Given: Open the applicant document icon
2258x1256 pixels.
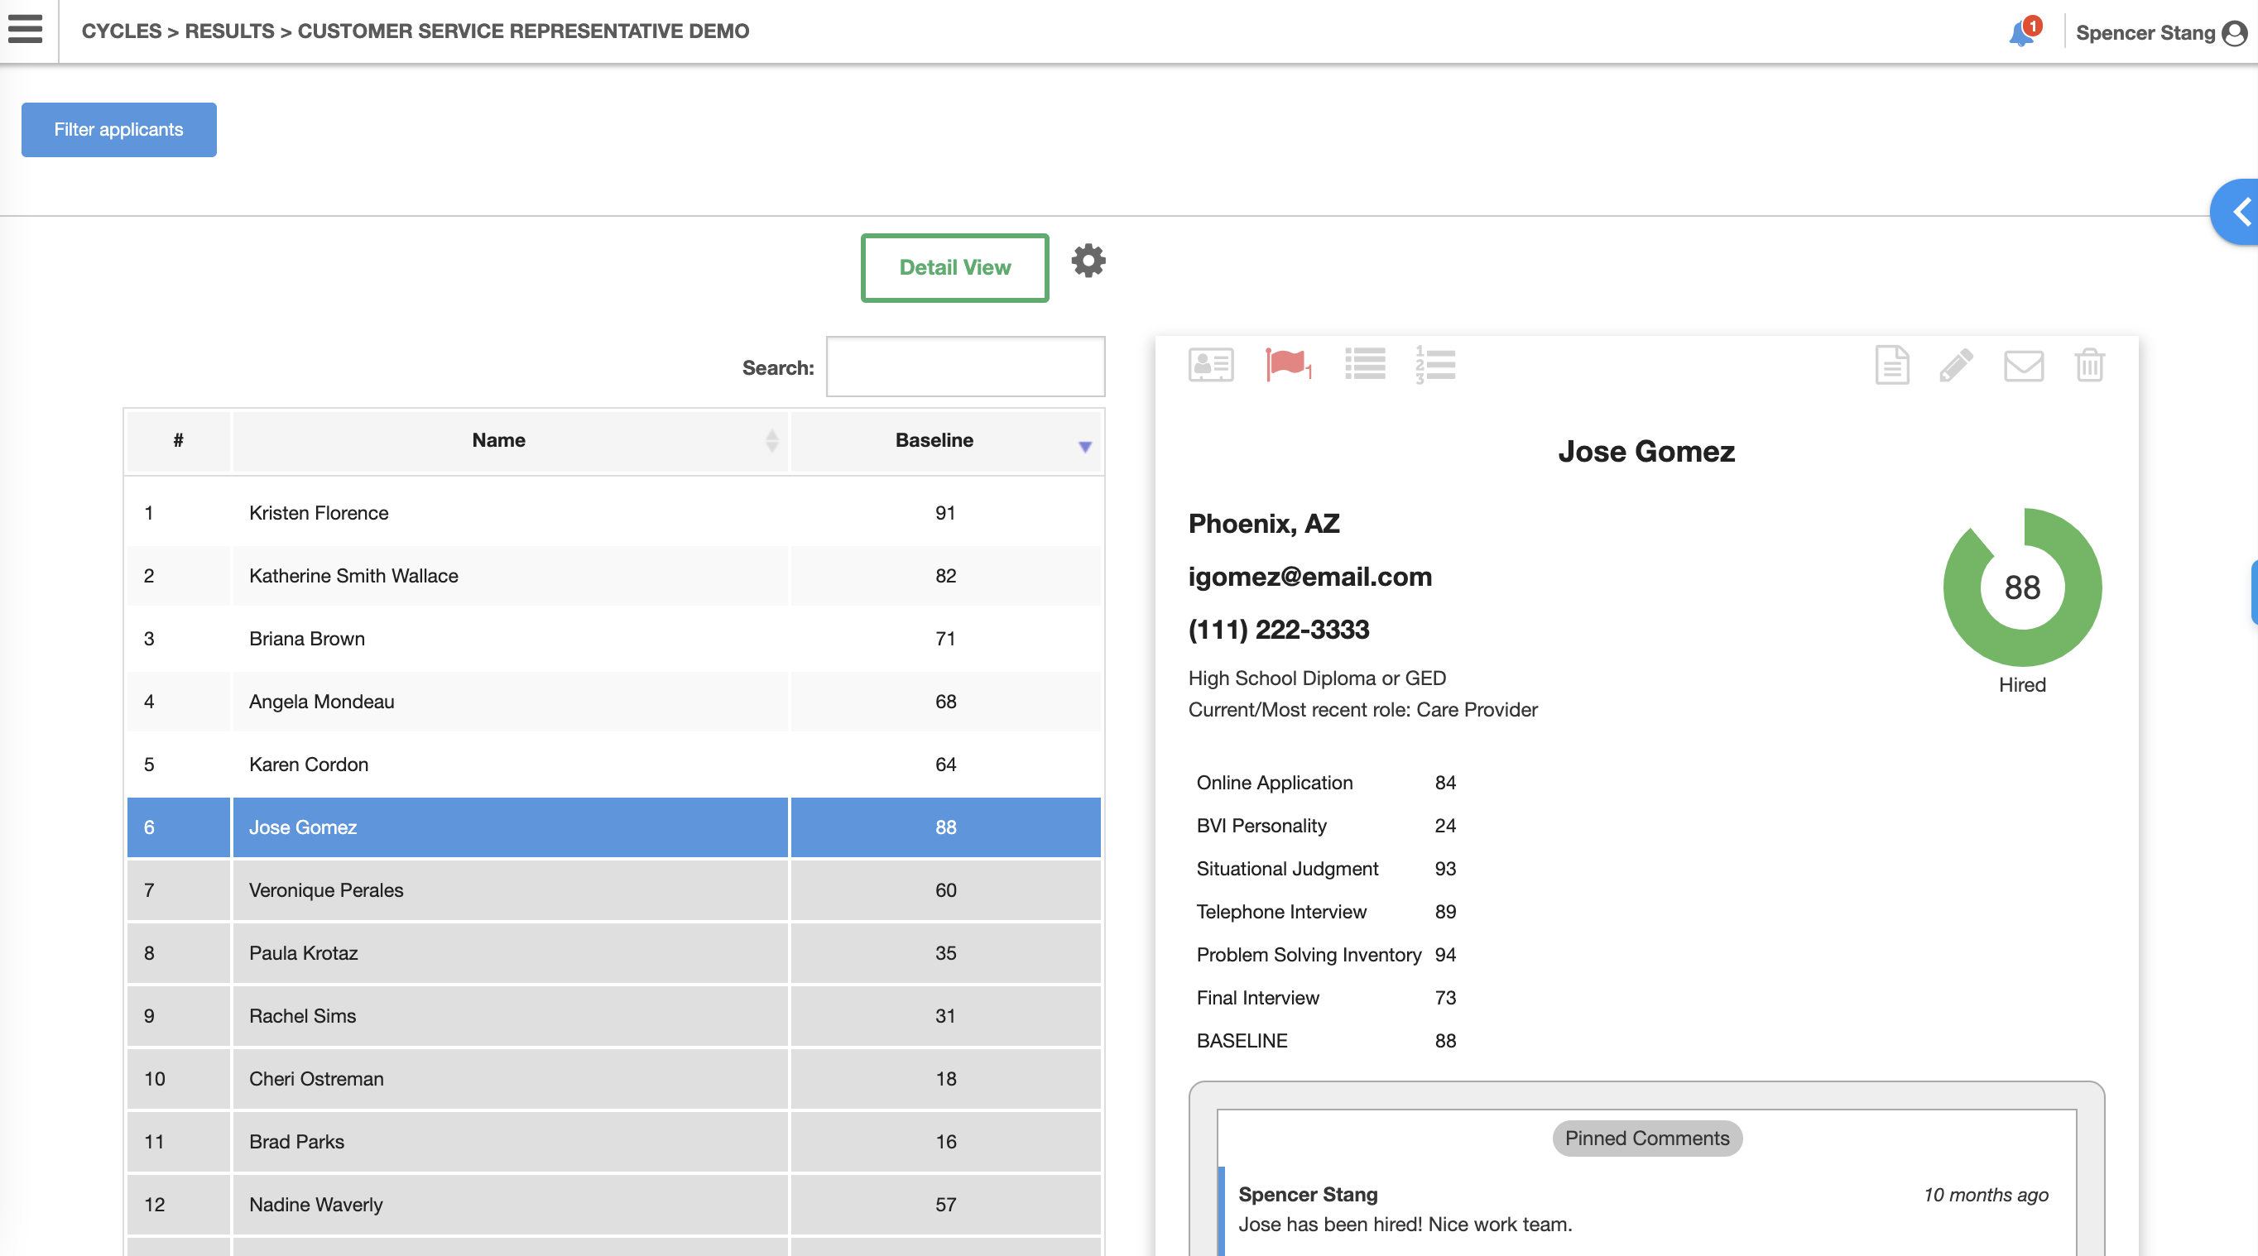Looking at the screenshot, I should 1891,365.
